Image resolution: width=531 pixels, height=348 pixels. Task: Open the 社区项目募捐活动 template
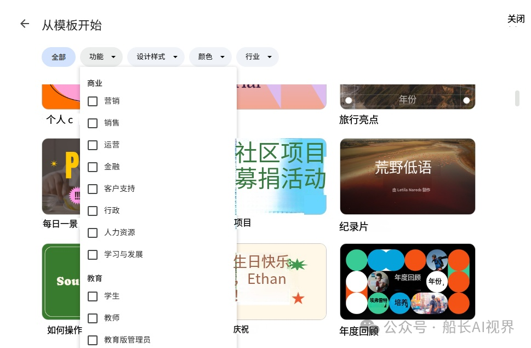point(282,176)
